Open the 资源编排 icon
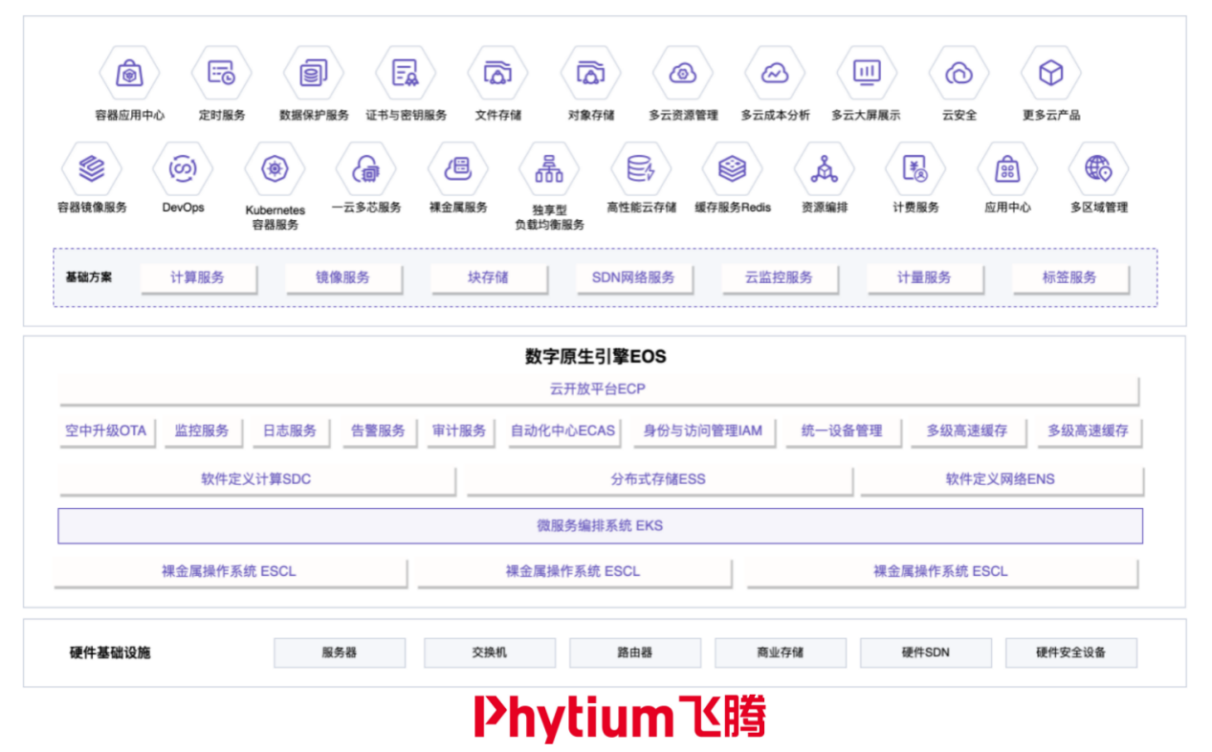 [824, 169]
